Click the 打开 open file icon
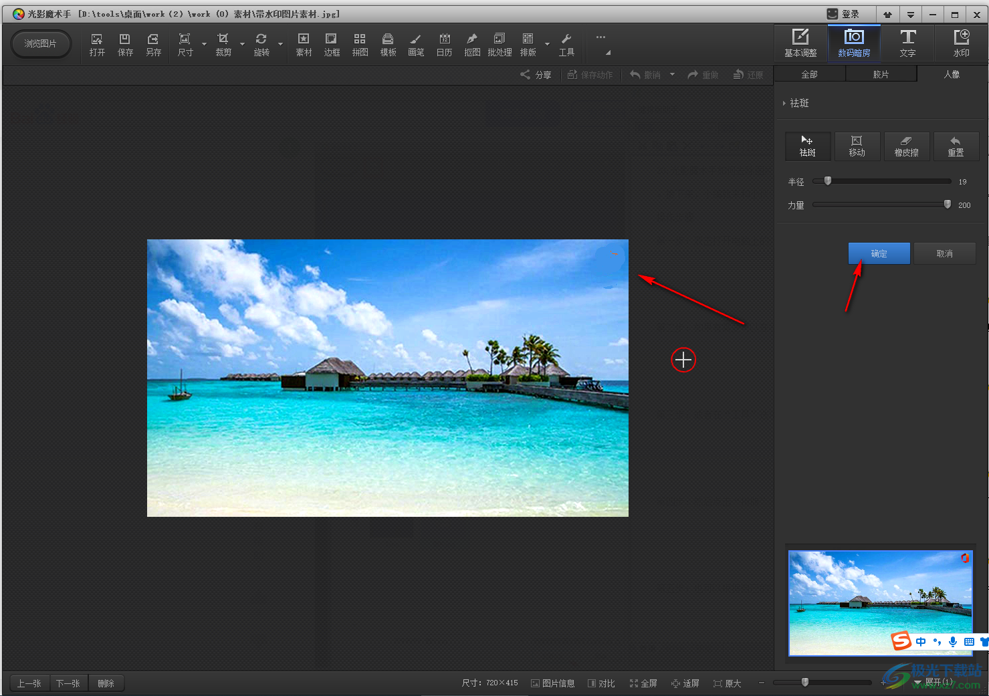 tap(97, 45)
